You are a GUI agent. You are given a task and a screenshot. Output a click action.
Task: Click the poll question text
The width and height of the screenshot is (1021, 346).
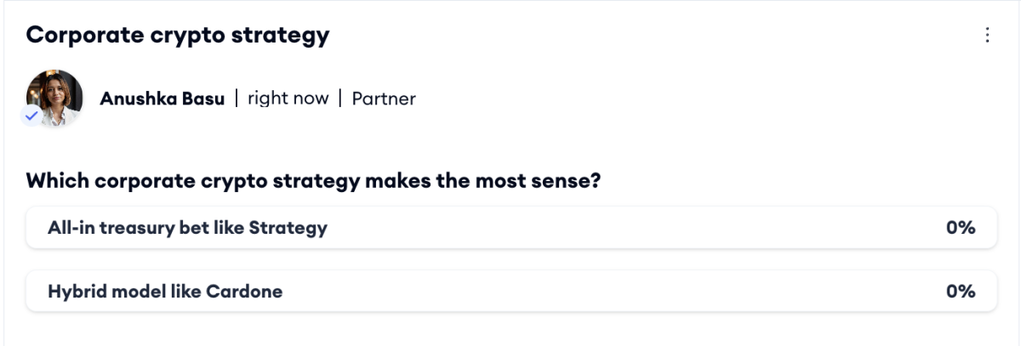click(315, 181)
